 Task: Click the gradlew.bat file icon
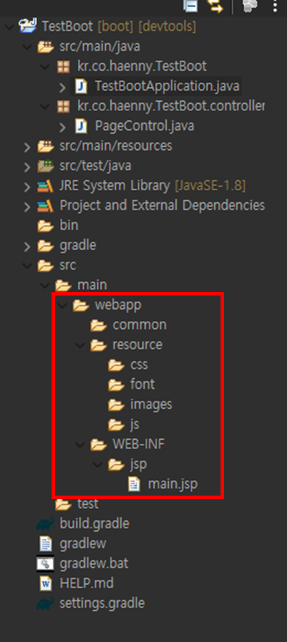click(45, 564)
